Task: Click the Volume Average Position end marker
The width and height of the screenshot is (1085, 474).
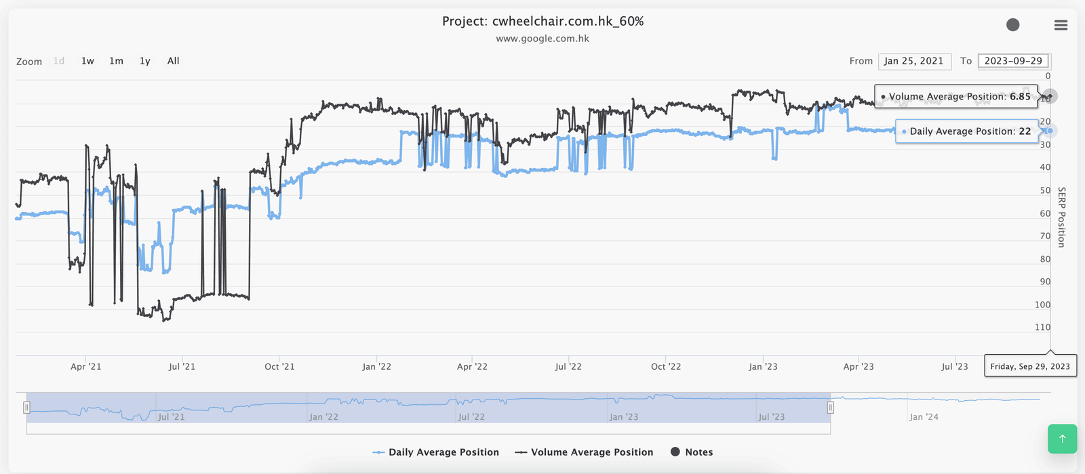Action: [x=1050, y=96]
